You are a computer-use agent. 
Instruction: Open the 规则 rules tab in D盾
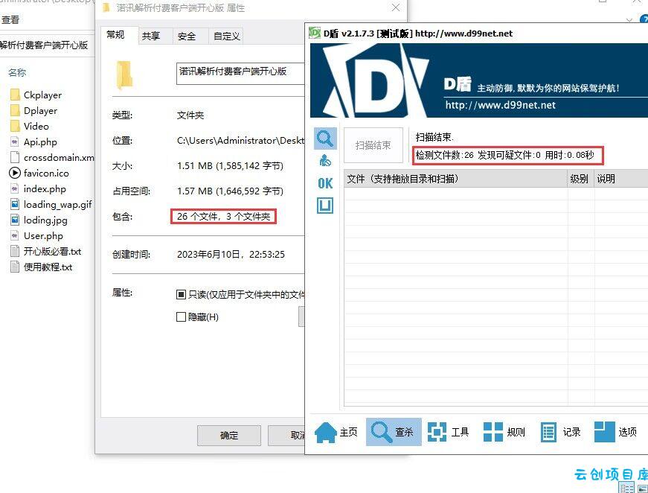point(504,432)
